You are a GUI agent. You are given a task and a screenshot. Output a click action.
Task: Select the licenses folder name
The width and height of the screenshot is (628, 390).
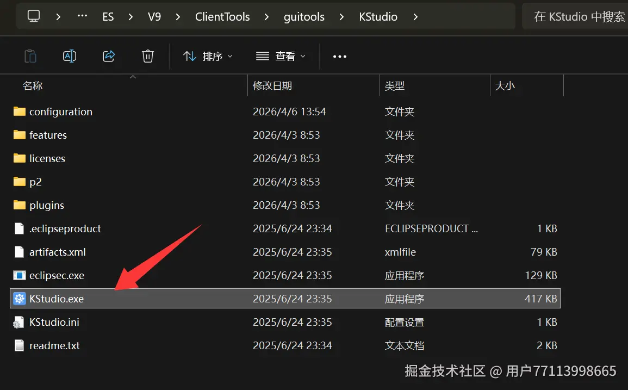(x=47, y=158)
